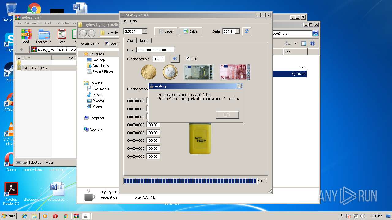
Task: Click the 5 euro banknote image
Action: pyautogui.click(x=198, y=72)
